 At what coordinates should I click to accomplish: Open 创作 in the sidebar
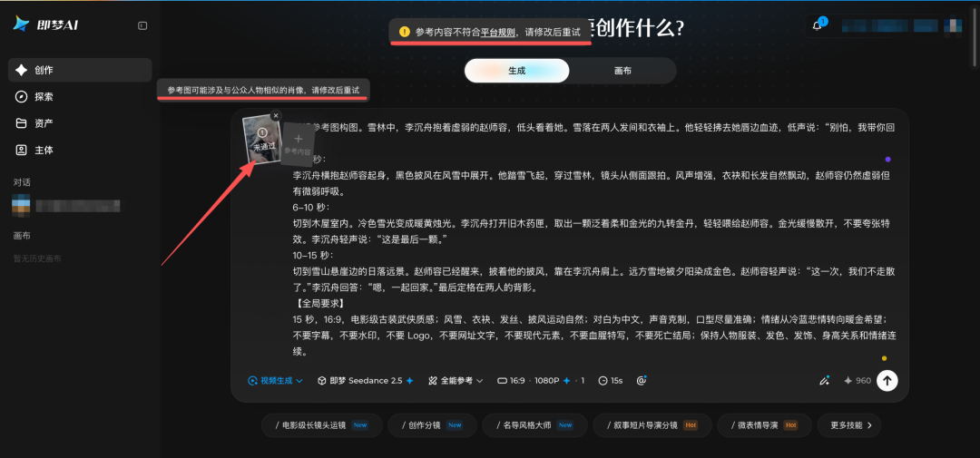click(80, 70)
